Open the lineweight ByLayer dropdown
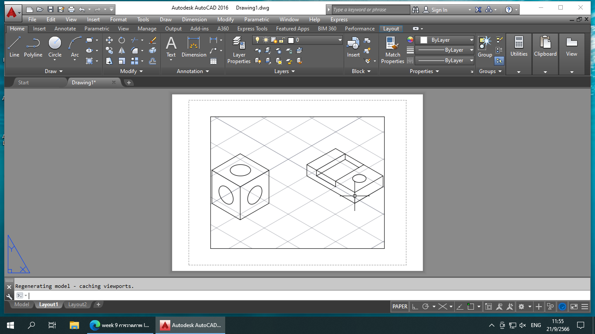 [445, 50]
